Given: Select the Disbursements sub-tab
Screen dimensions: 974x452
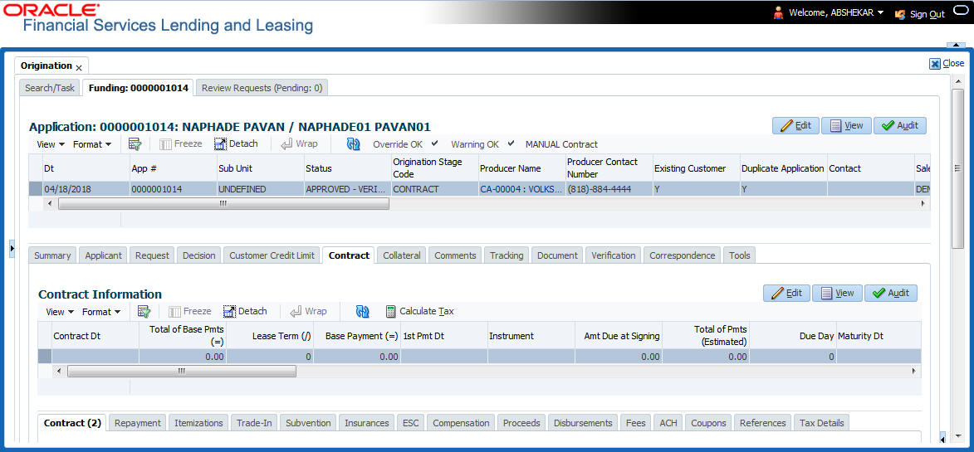Looking at the screenshot, I should [x=583, y=422].
